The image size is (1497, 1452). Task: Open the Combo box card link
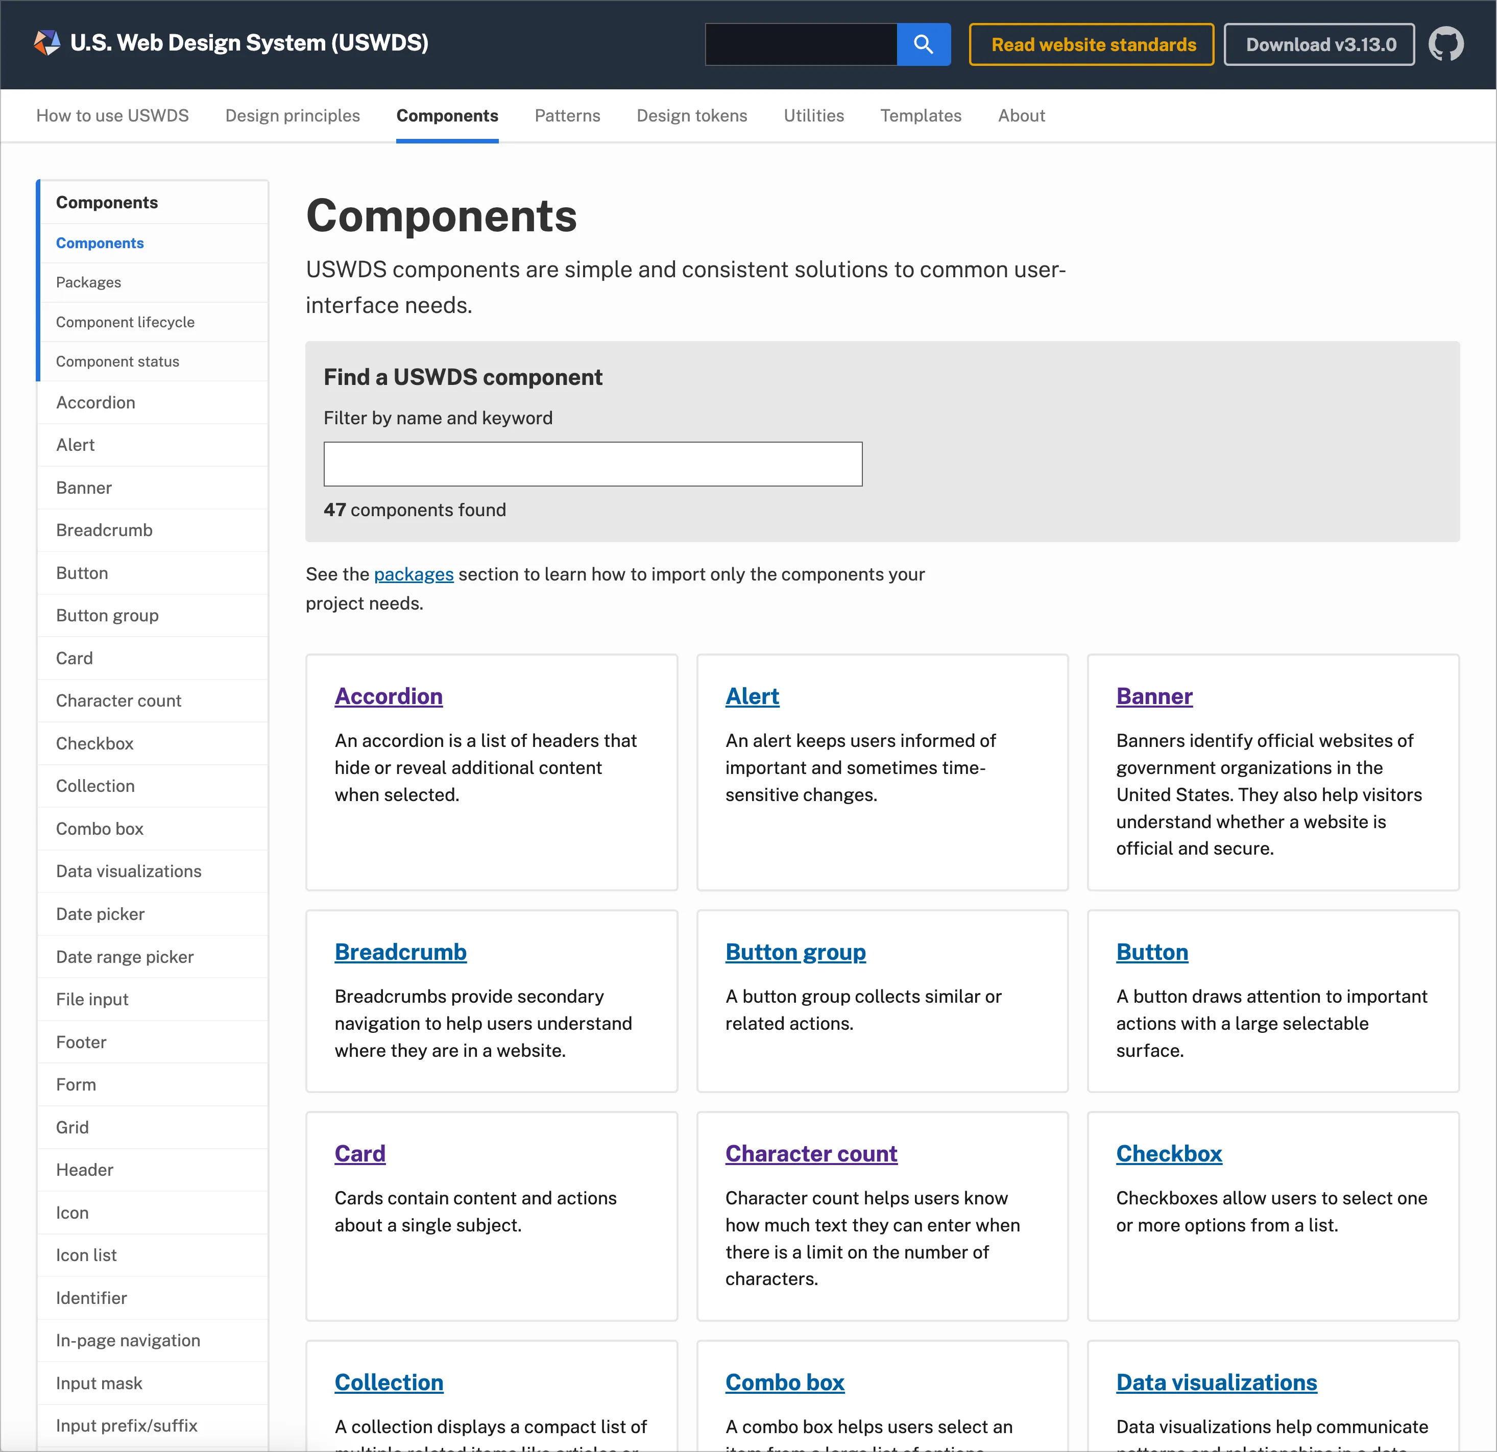[x=784, y=1383]
